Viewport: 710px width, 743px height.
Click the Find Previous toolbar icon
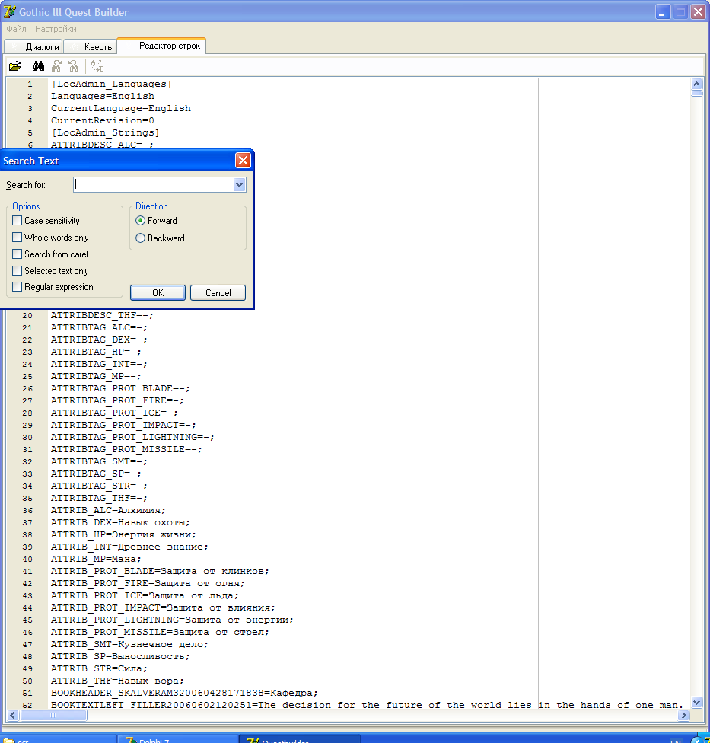coord(73,66)
